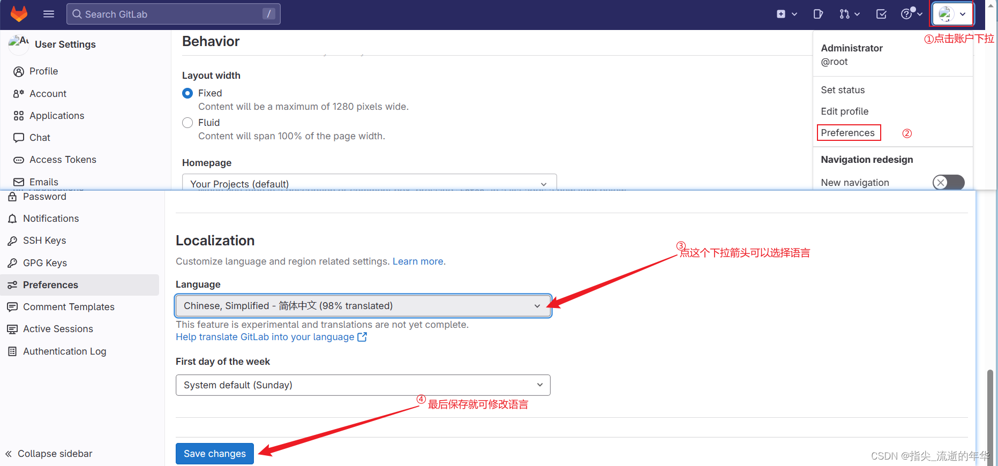Open the hamburger main menu
The height and width of the screenshot is (466, 998).
click(49, 14)
